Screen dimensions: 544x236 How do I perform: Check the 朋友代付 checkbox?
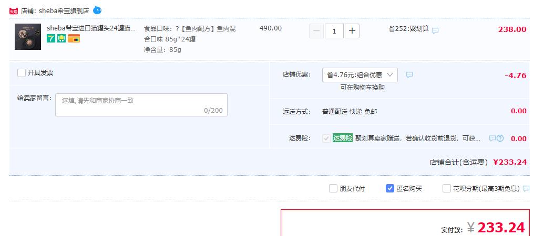[333, 188]
